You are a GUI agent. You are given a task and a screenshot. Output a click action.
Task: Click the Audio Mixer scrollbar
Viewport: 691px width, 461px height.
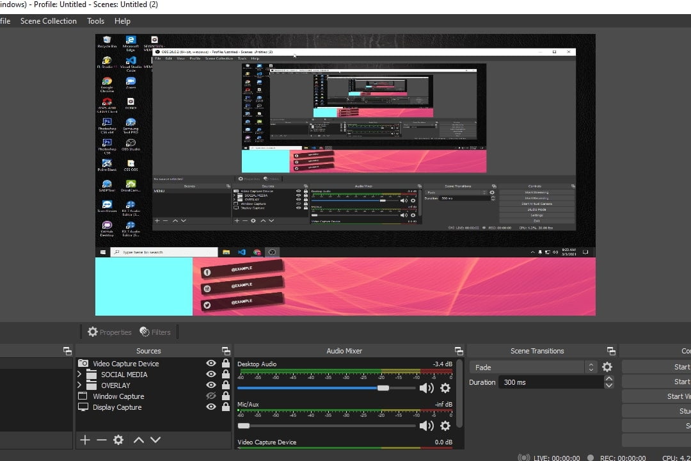[459, 394]
